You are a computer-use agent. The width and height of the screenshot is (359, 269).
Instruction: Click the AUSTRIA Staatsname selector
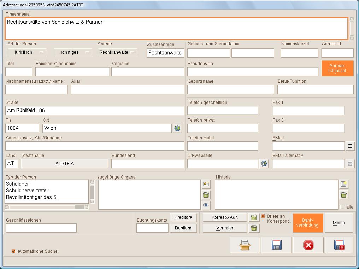coord(65,164)
